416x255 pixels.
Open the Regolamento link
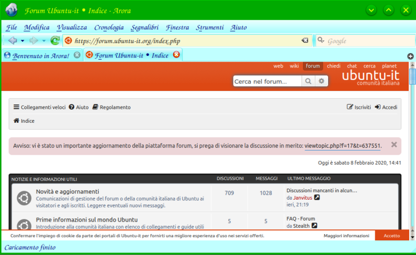point(111,107)
